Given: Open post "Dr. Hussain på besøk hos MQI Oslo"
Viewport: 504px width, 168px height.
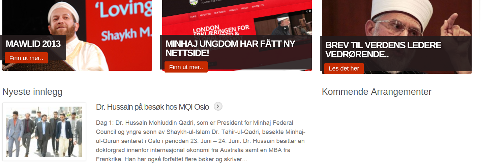Looking at the screenshot, I should (x=152, y=107).
